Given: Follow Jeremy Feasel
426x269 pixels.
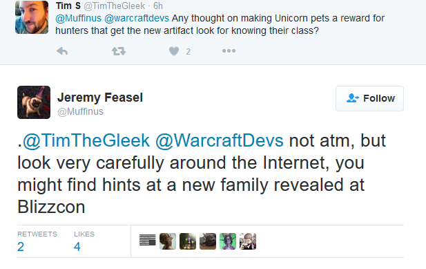Looking at the screenshot, I should (x=369, y=98).
